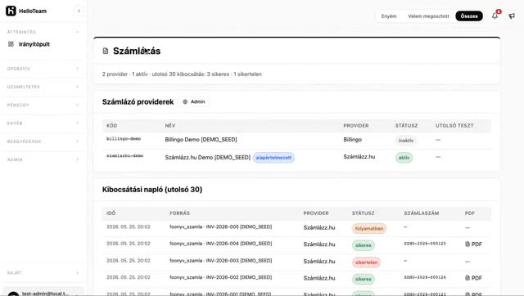Image resolution: width=524 pixels, height=296 pixels.
Task: Expand the PÉNZÜGY sidebar section
Action: 43,105
